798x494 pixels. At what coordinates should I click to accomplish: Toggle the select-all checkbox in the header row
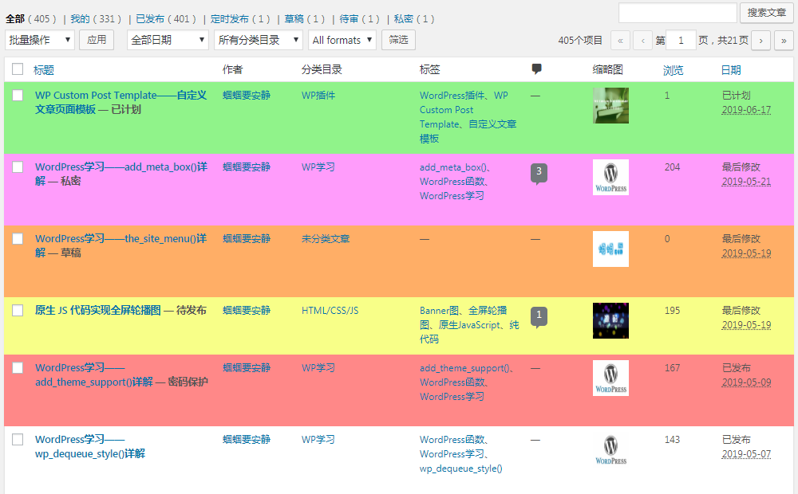click(18, 69)
